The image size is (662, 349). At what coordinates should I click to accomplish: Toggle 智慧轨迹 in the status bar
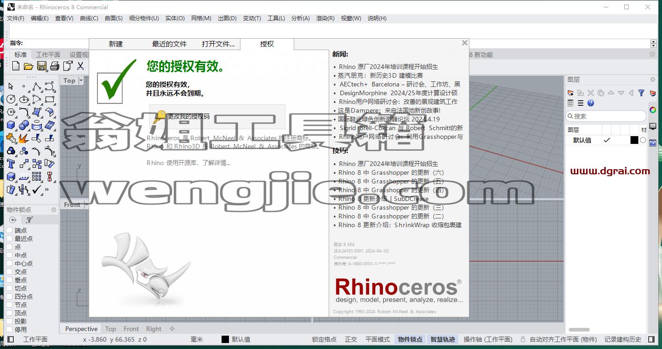[x=443, y=339]
